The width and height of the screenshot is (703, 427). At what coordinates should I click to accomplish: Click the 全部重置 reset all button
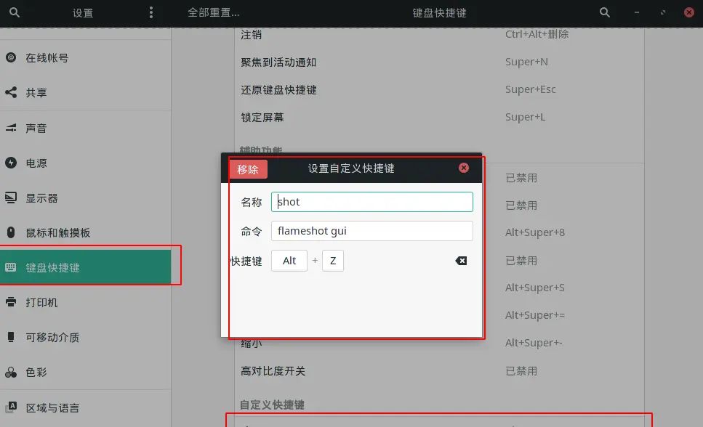coord(214,12)
